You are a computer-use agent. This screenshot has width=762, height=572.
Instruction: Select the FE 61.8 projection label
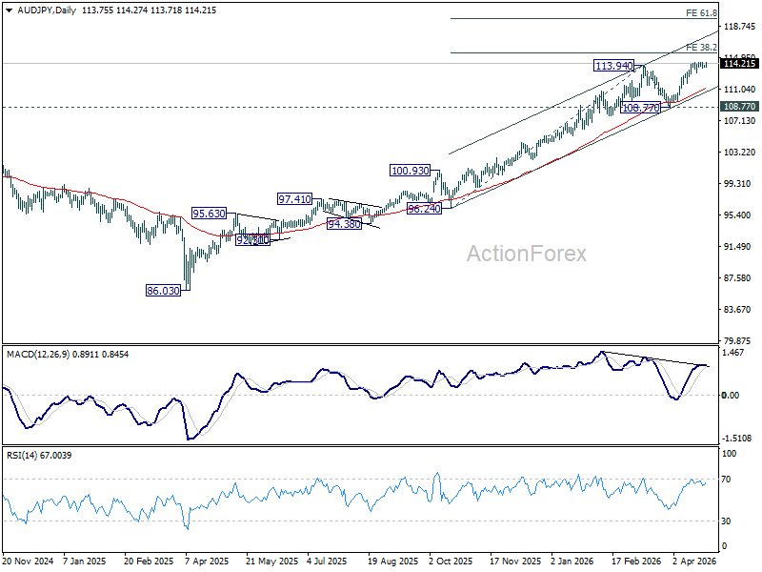coord(701,13)
